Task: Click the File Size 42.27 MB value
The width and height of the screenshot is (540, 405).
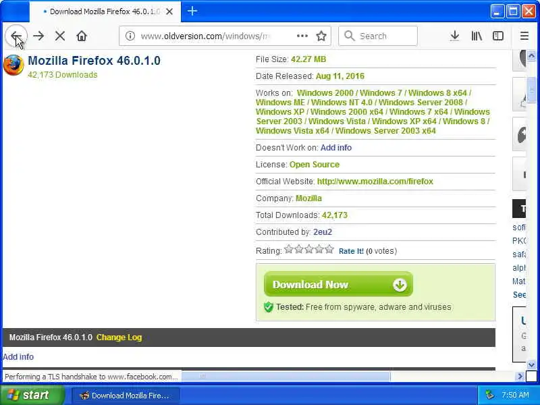Action: tap(308, 59)
